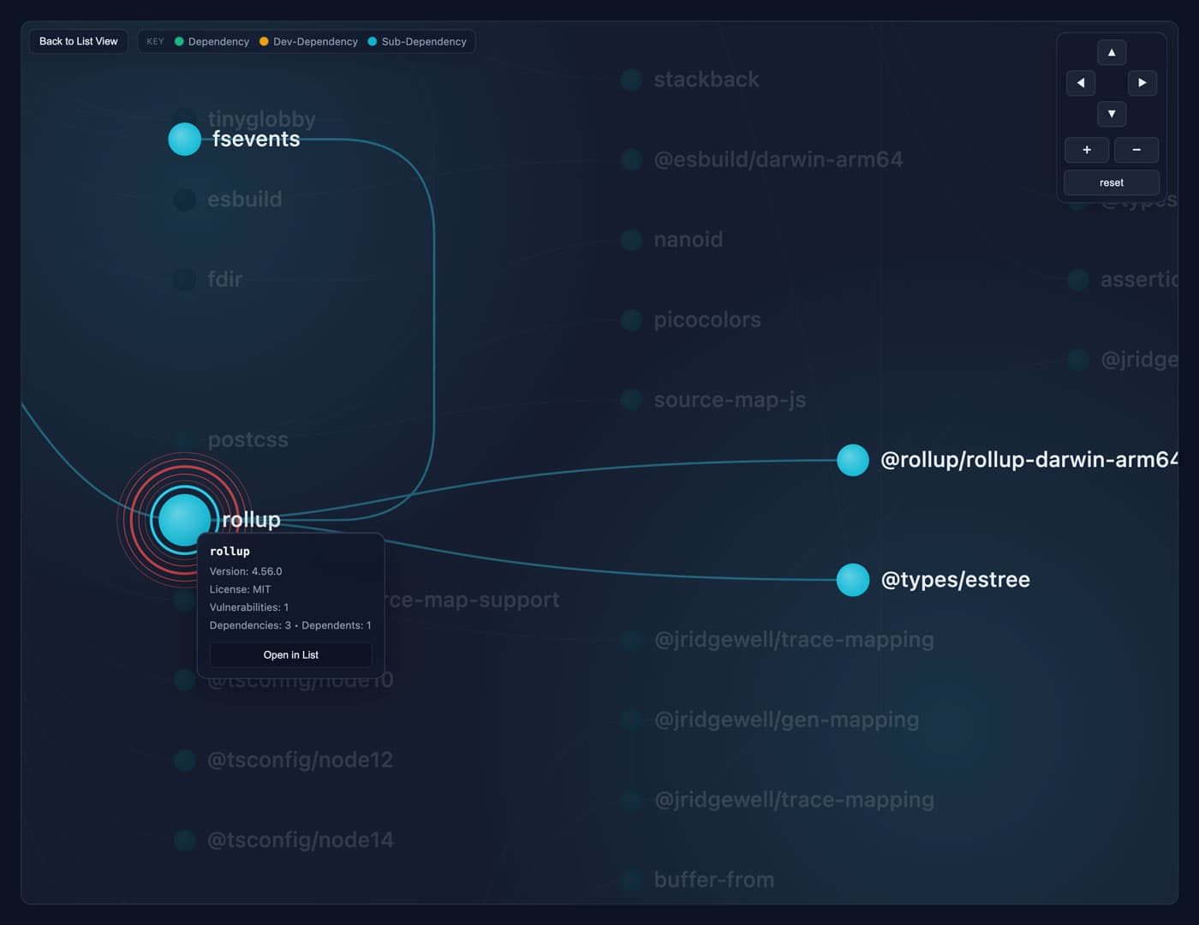The height and width of the screenshot is (925, 1199).
Task: Reset the graph view
Action: 1111,182
